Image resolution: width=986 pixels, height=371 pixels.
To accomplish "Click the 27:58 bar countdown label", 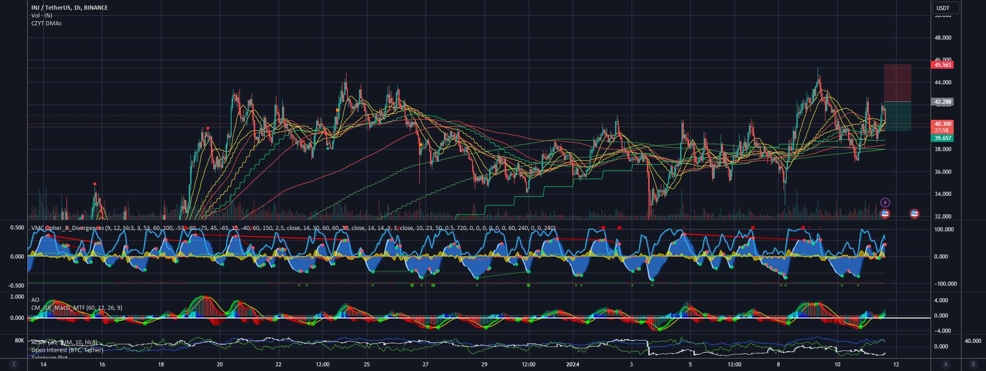I will (x=942, y=130).
